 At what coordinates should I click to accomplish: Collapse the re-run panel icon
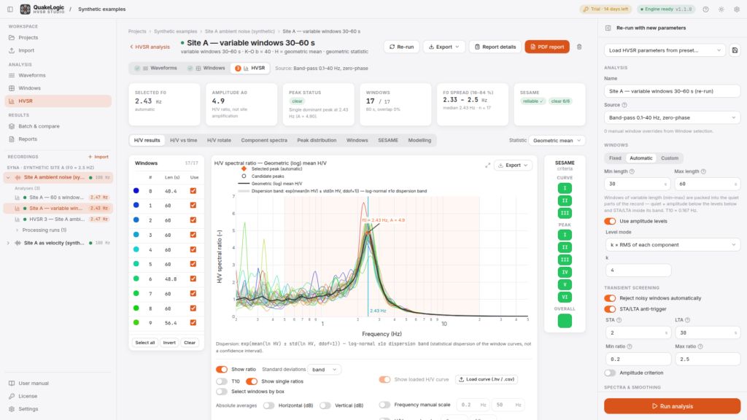click(608, 28)
